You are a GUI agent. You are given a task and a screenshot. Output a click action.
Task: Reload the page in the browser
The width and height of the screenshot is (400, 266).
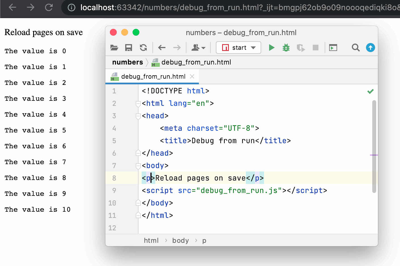(x=49, y=7)
